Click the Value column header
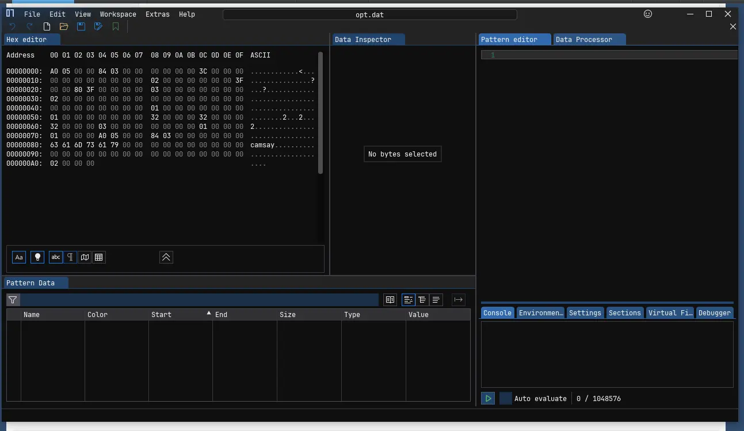This screenshot has height=431, width=744. (438, 315)
